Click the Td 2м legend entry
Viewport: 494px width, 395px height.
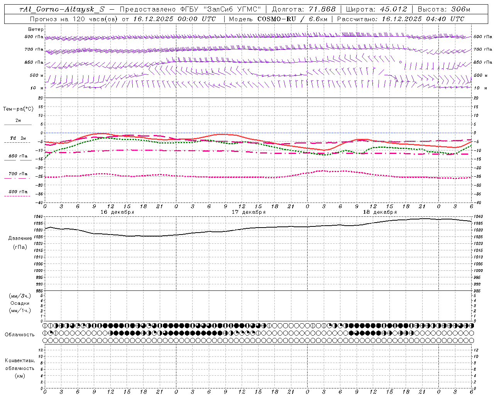point(18,138)
